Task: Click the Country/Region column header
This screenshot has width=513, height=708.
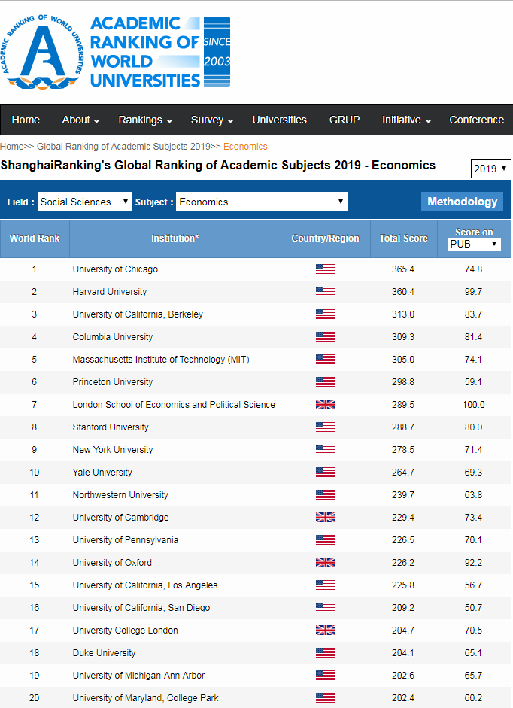Action: click(x=325, y=239)
